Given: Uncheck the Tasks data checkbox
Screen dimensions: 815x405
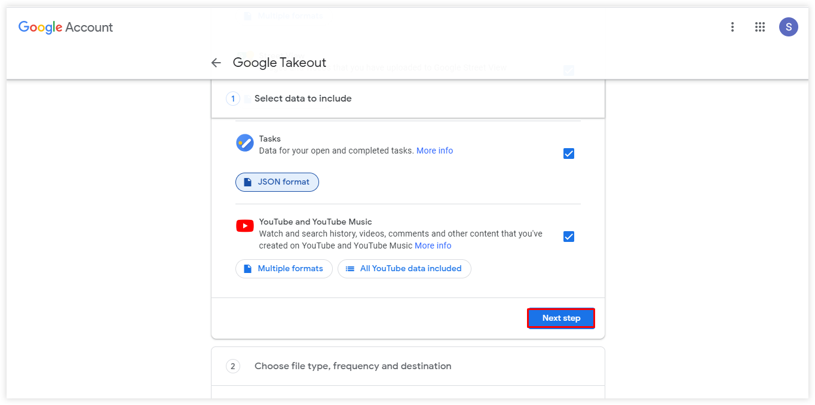Looking at the screenshot, I should [x=568, y=154].
